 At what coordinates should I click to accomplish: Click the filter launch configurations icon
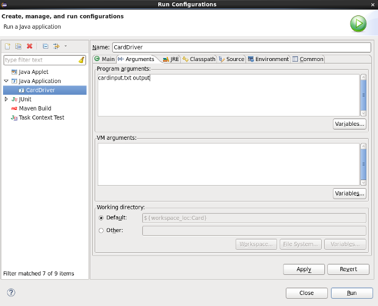click(56, 46)
